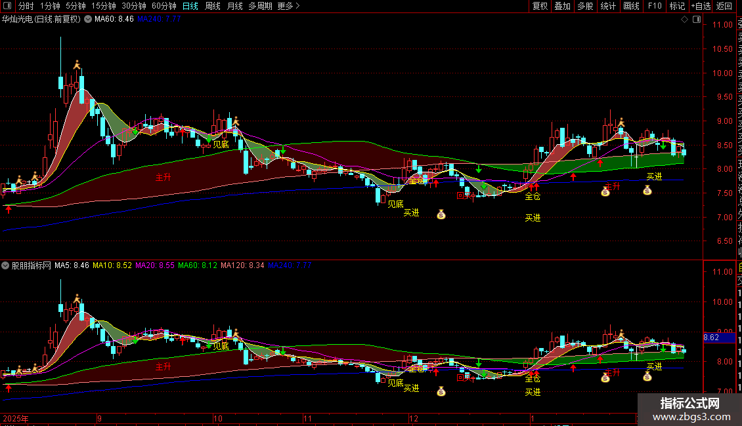Open dropdown arrow next to 华灿光电(日线.前复权)

88,20
